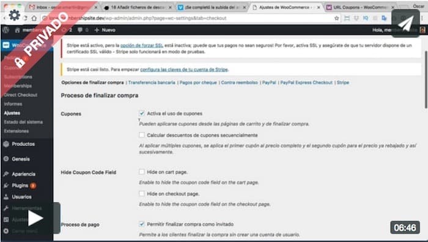Click the paper plane share icon
The image size is (428, 242).
click(405, 23)
